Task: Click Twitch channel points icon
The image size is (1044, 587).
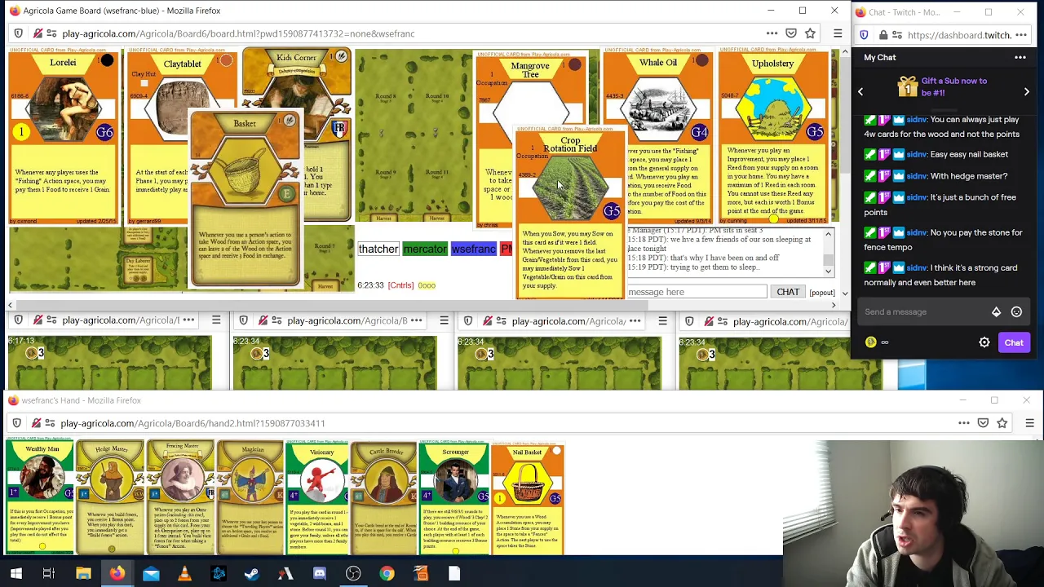Action: tap(871, 342)
